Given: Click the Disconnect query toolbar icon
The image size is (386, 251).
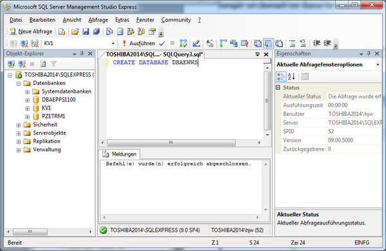Looking at the screenshot, I should [x=24, y=44].
